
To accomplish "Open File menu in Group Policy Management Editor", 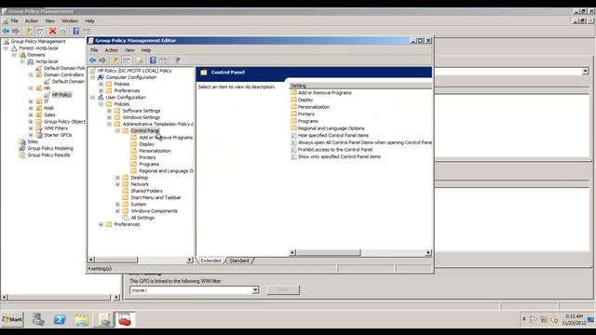I will click(94, 50).
